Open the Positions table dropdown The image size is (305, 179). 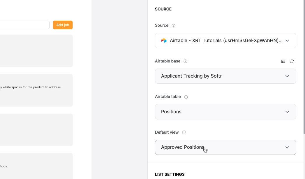point(225,112)
